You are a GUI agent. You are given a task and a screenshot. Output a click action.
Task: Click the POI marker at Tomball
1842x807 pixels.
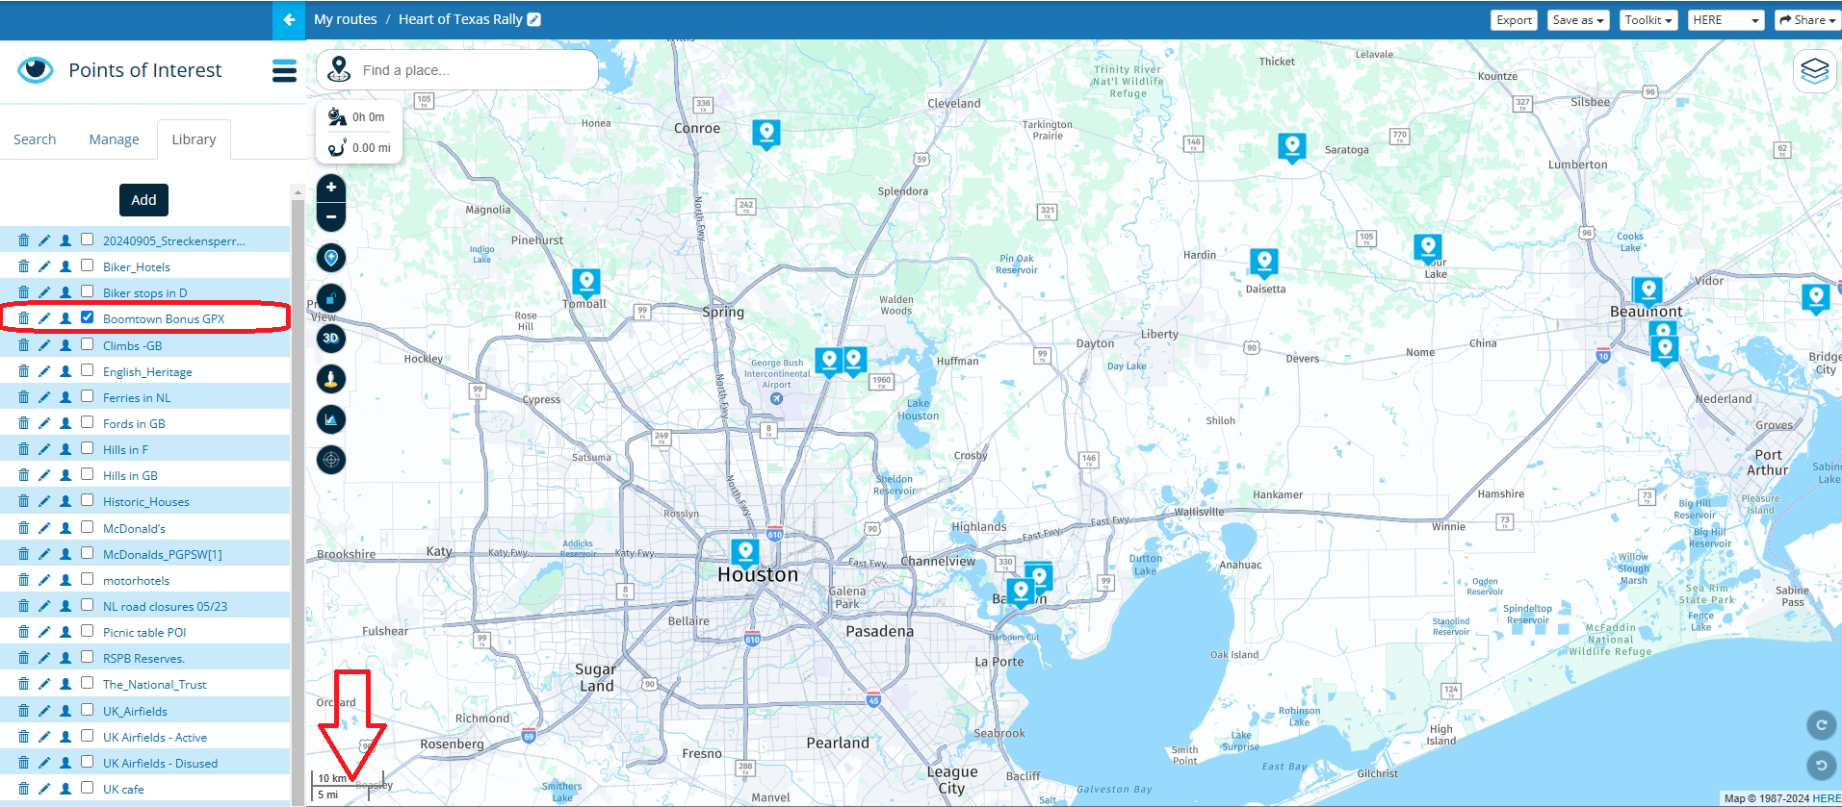click(x=585, y=283)
